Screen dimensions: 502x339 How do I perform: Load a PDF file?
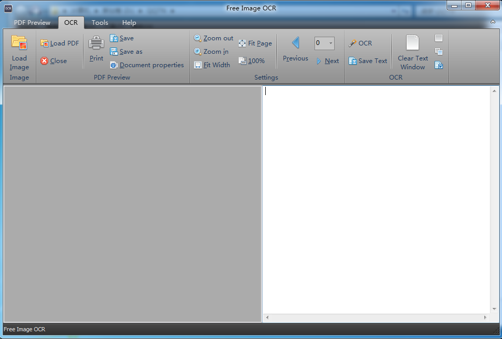point(60,43)
